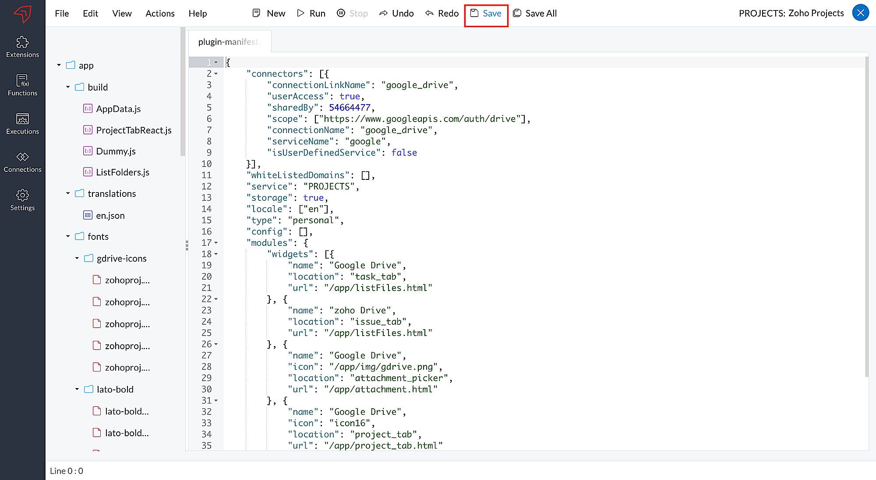The image size is (876, 480).
Task: Open the Settings sidebar panel
Action: coord(22,200)
